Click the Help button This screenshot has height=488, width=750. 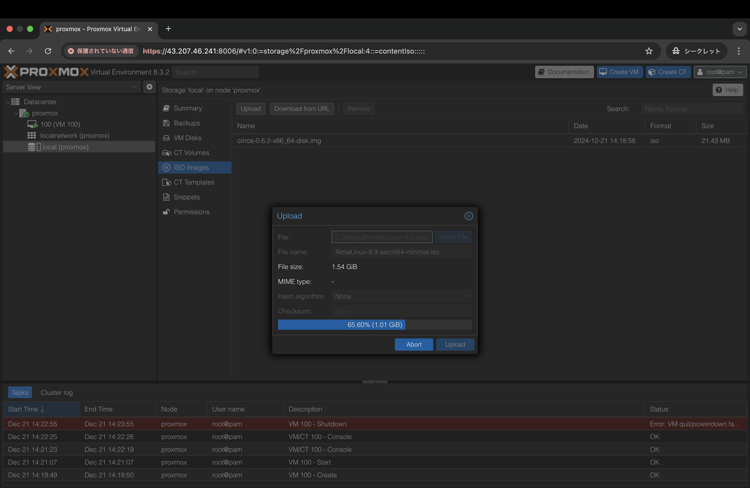click(x=727, y=90)
